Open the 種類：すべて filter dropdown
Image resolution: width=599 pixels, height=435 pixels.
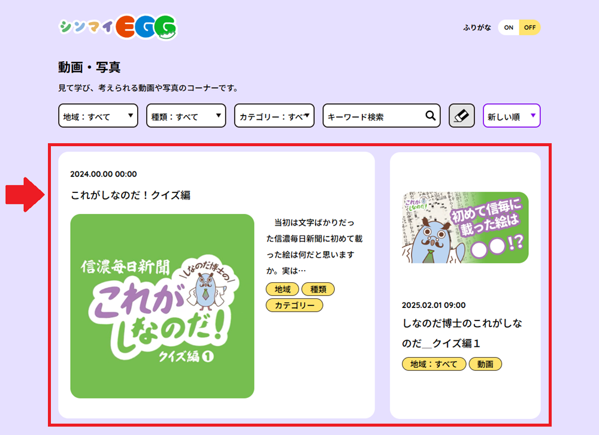click(x=186, y=116)
